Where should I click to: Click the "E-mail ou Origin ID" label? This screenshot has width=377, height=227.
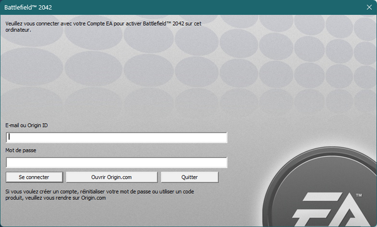26,125
